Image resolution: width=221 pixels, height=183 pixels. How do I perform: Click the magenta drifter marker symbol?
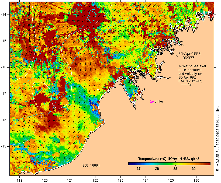(152, 101)
